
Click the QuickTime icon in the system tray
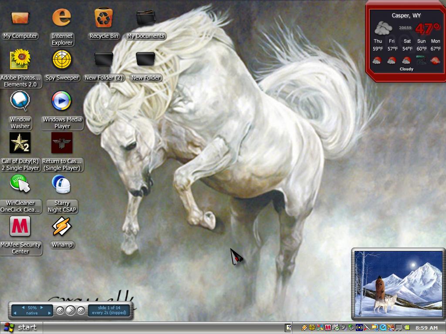point(383,327)
